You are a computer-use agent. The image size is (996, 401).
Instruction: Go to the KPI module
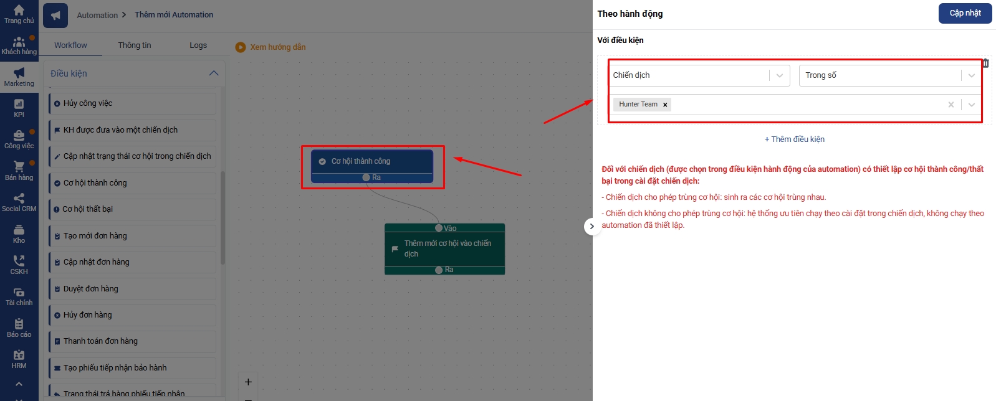pyautogui.click(x=19, y=108)
